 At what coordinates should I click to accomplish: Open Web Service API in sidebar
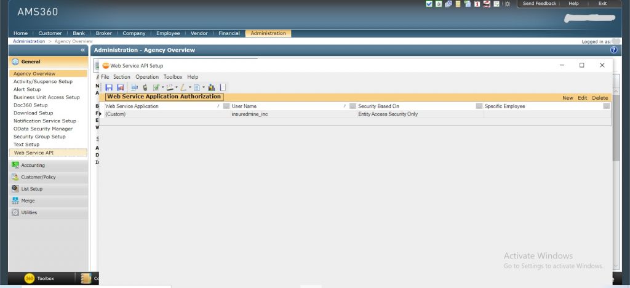48,153
